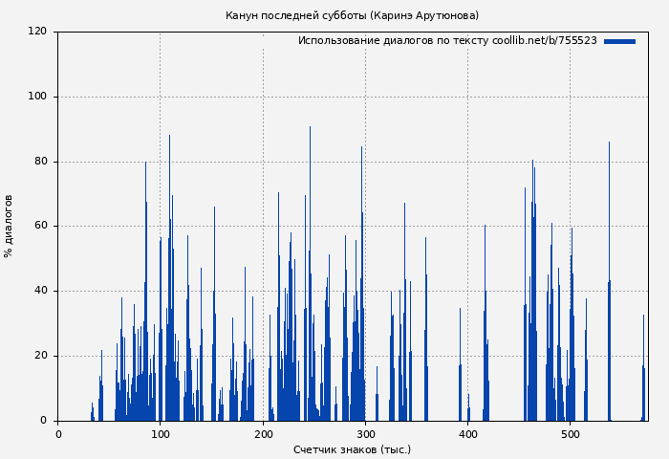This screenshot has width=669, height=459.
Task: Click the x-axis tick label 400
Action: [467, 433]
